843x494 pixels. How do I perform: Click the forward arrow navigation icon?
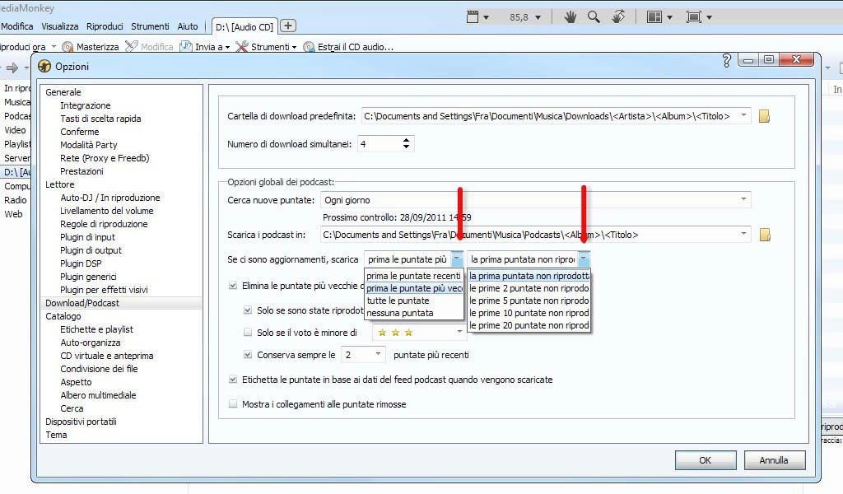pos(12,68)
